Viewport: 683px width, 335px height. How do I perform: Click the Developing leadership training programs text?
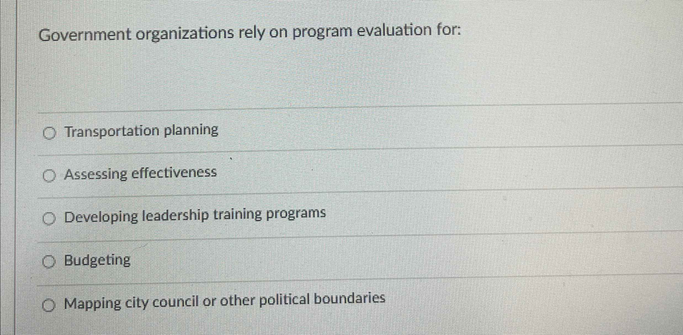point(195,216)
